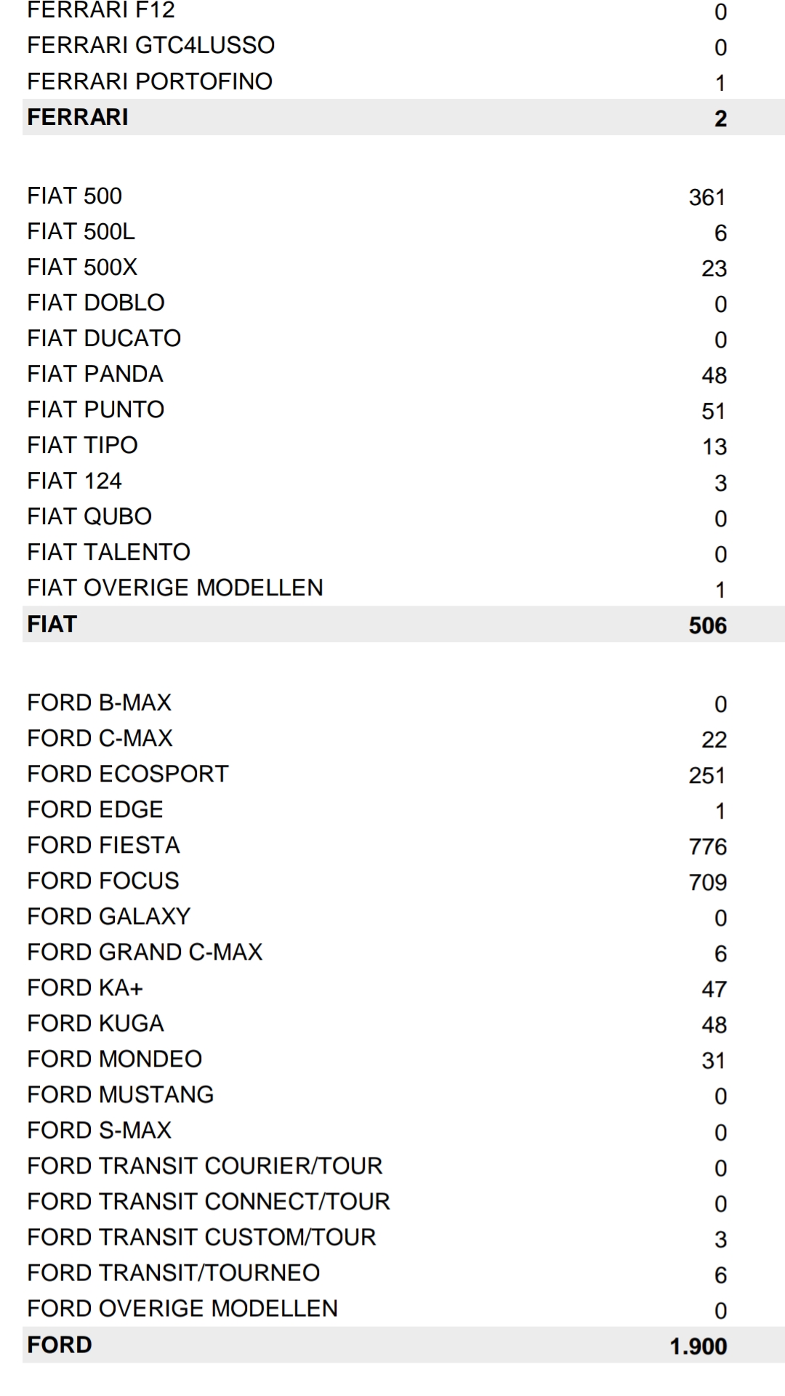Select the FORD ECOSPORT row label
Image resolution: width=785 pixels, height=1396 pixels.
point(128,774)
